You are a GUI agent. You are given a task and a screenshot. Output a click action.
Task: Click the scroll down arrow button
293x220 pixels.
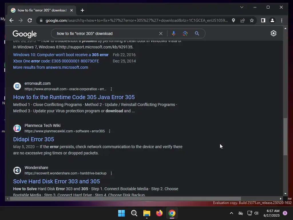285,194
